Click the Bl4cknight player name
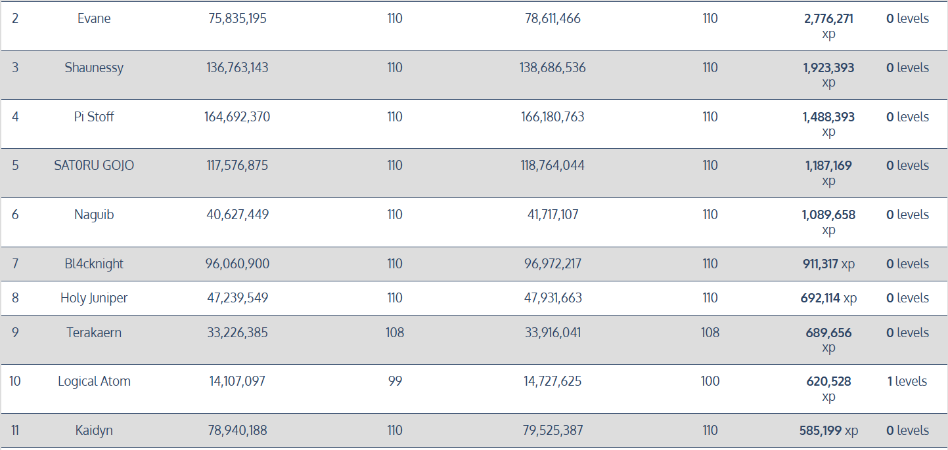 coord(94,264)
